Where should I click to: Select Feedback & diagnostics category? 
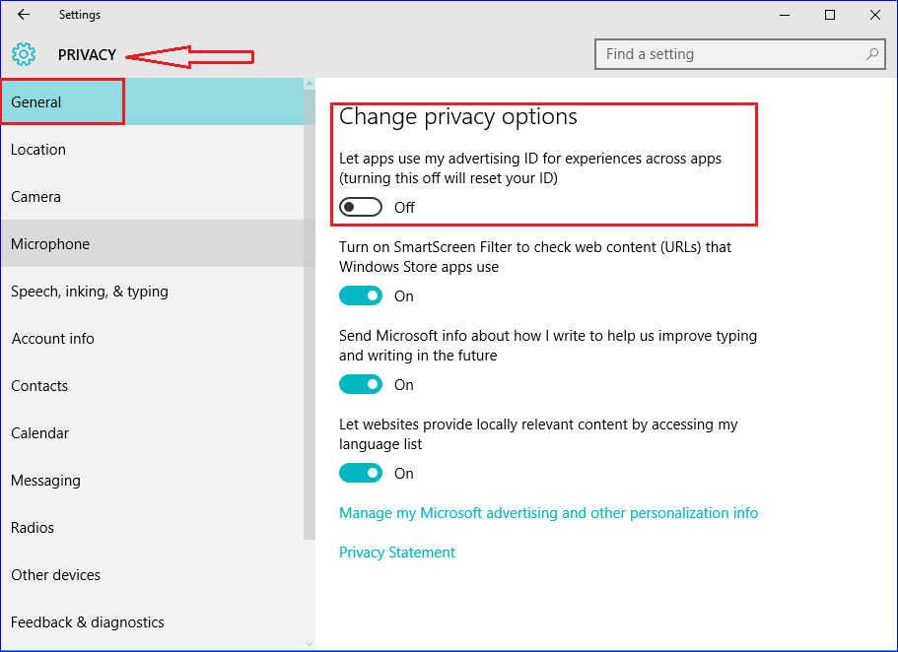(x=153, y=622)
